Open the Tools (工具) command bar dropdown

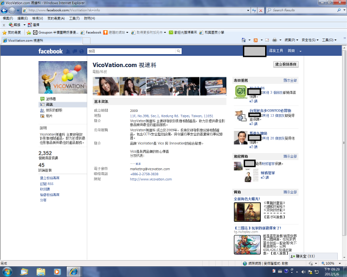click(329, 40)
